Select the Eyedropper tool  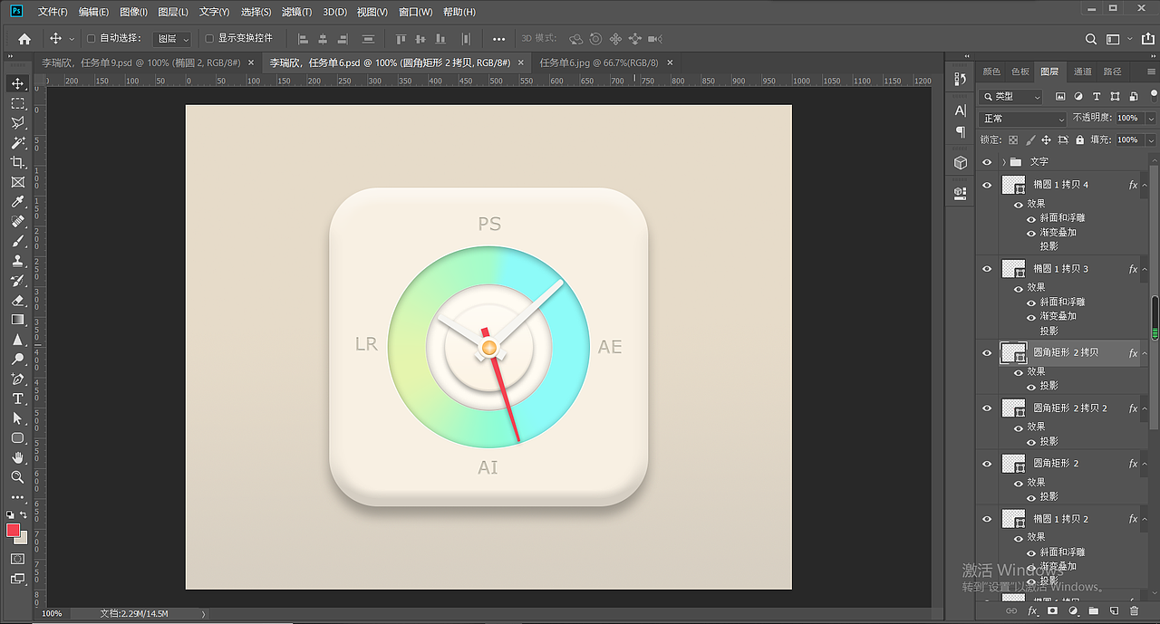point(17,202)
